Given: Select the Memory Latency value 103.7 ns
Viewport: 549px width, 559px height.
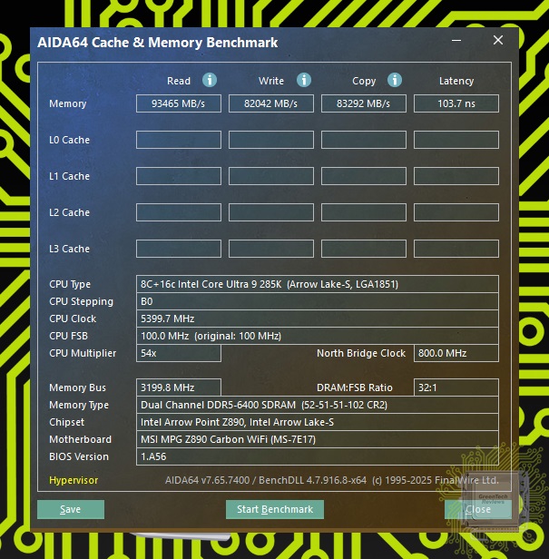Looking at the screenshot, I should tap(456, 103).
